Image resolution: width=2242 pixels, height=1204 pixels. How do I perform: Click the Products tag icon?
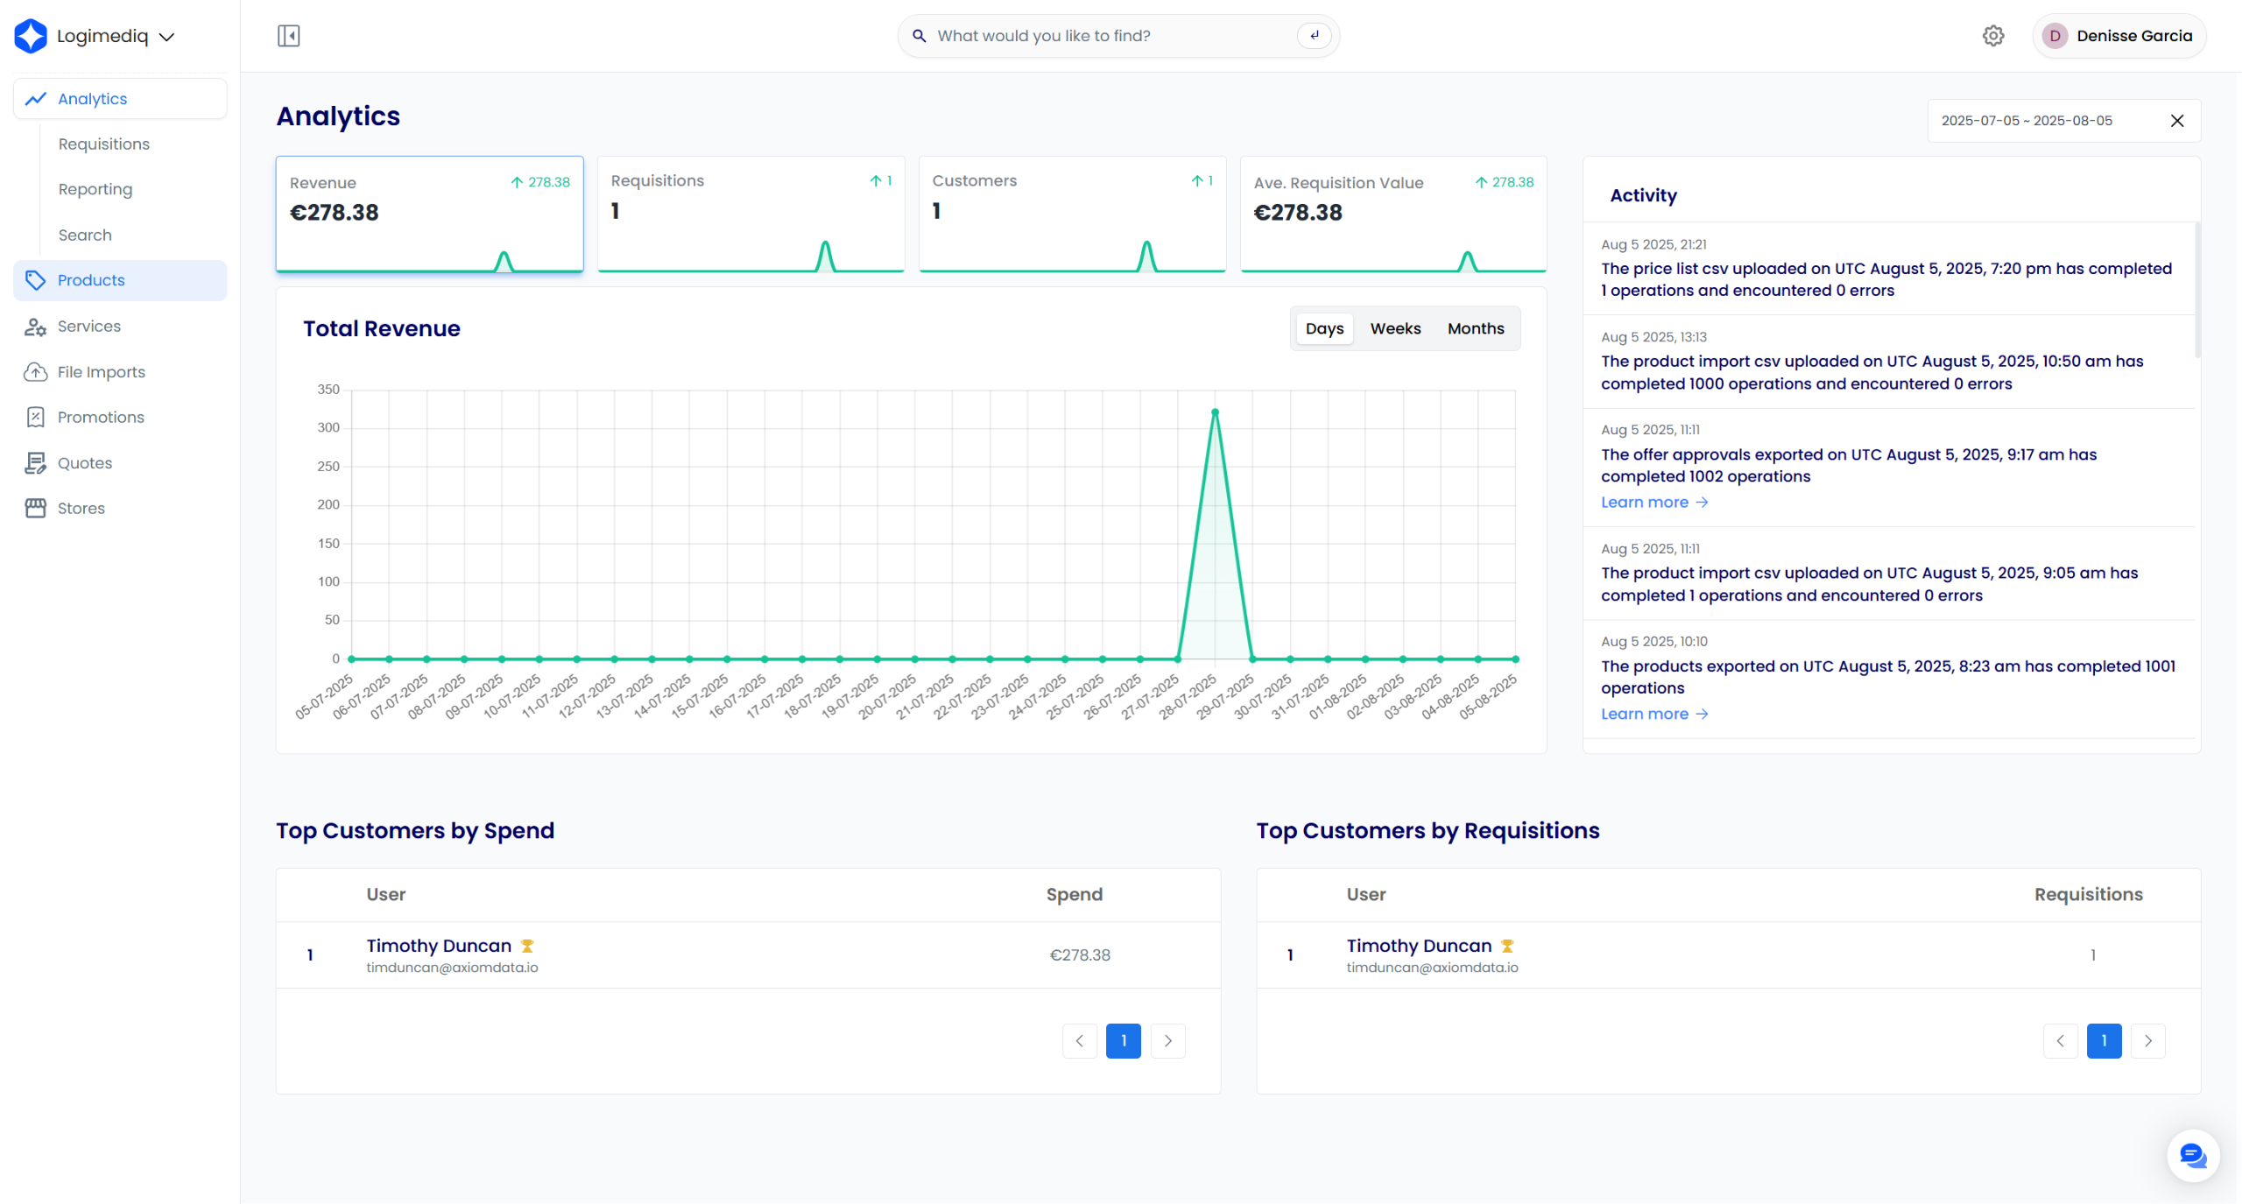coord(35,280)
